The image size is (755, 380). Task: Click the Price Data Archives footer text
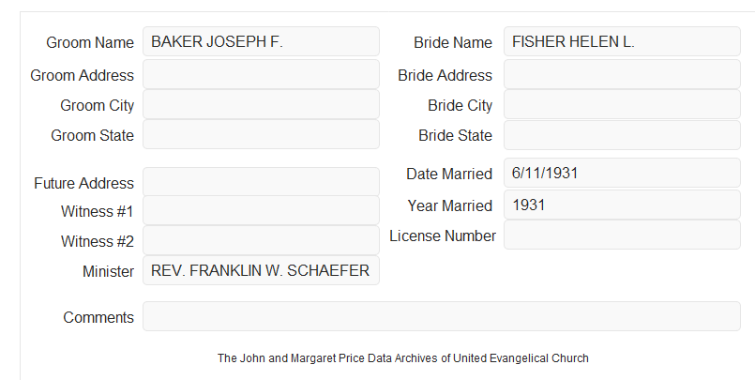(x=403, y=358)
